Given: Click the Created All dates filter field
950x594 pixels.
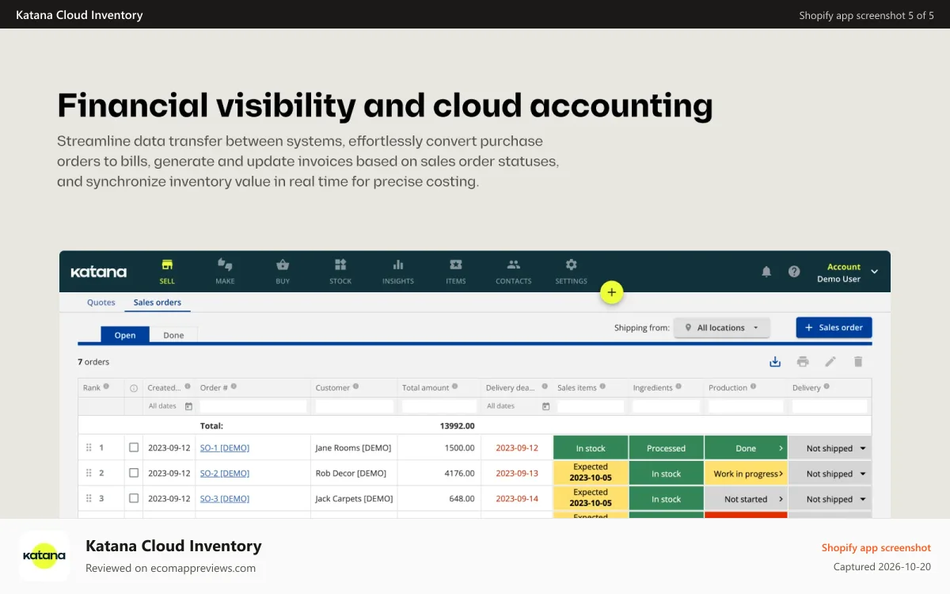Looking at the screenshot, I should click(x=170, y=406).
